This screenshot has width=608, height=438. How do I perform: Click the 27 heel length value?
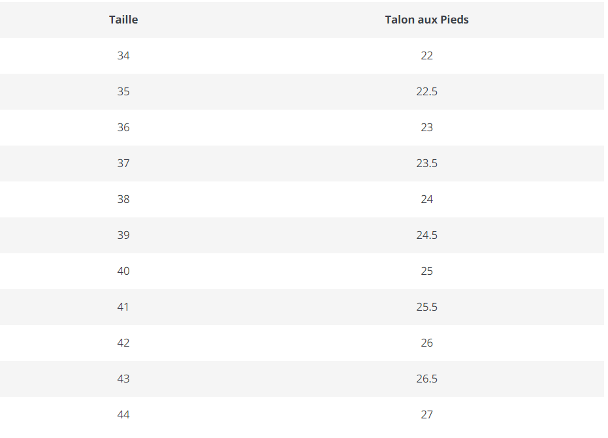click(x=426, y=415)
